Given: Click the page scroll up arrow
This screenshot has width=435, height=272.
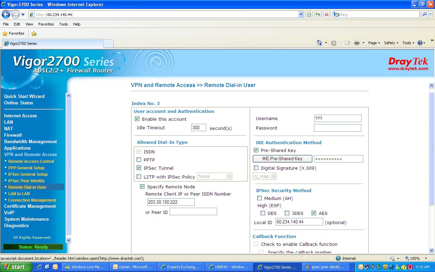Looking at the screenshot, I should coord(432,86).
